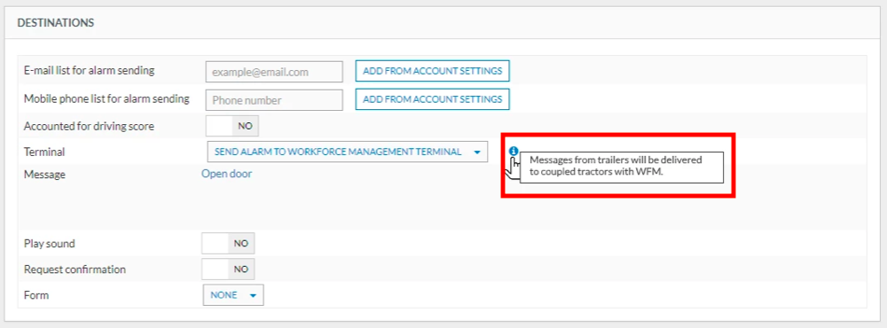This screenshot has height=328, width=887.
Task: Click Add from account settings for mobile phone list
Action: click(x=432, y=99)
